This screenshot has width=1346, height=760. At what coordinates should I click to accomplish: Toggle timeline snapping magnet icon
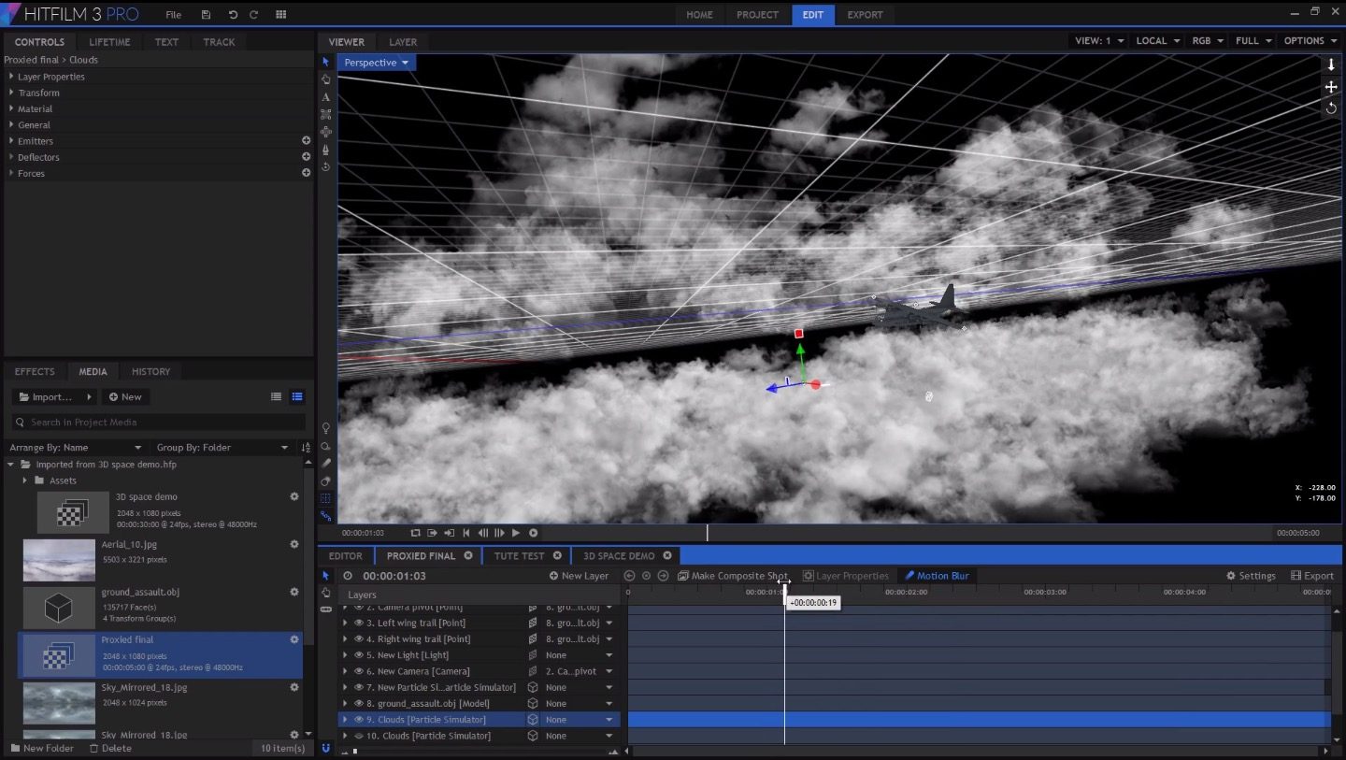click(326, 748)
